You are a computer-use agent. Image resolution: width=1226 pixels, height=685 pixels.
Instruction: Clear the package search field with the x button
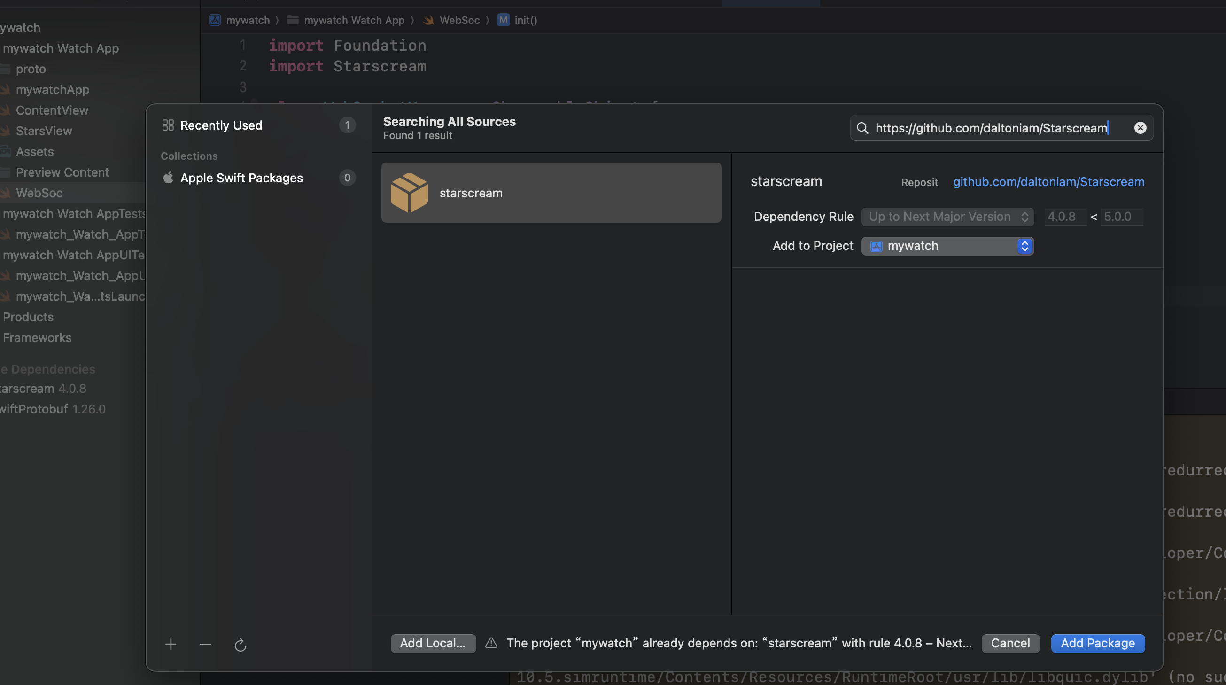point(1140,128)
